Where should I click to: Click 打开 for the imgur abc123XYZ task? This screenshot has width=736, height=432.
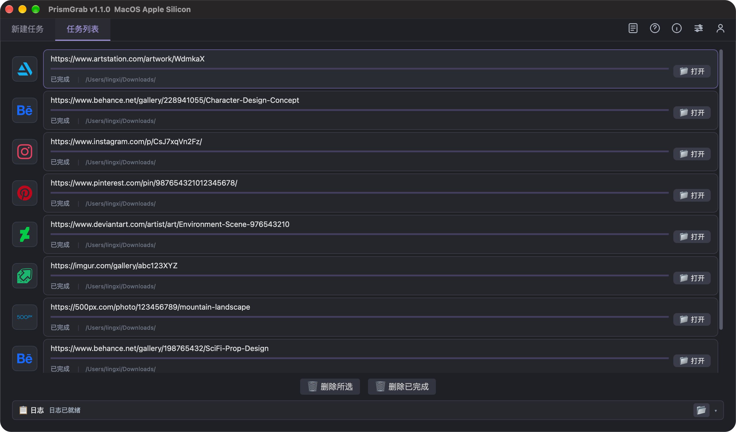click(692, 278)
